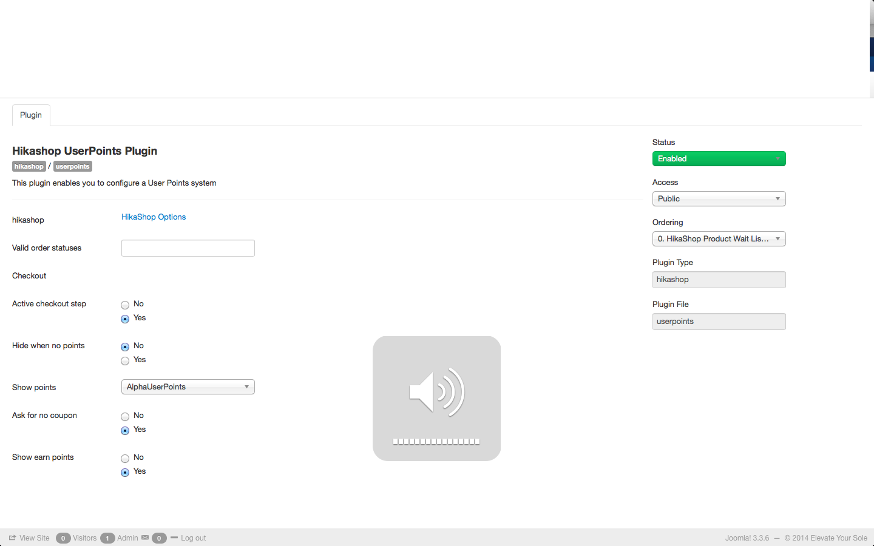Click the hikashop label badge

pos(29,166)
